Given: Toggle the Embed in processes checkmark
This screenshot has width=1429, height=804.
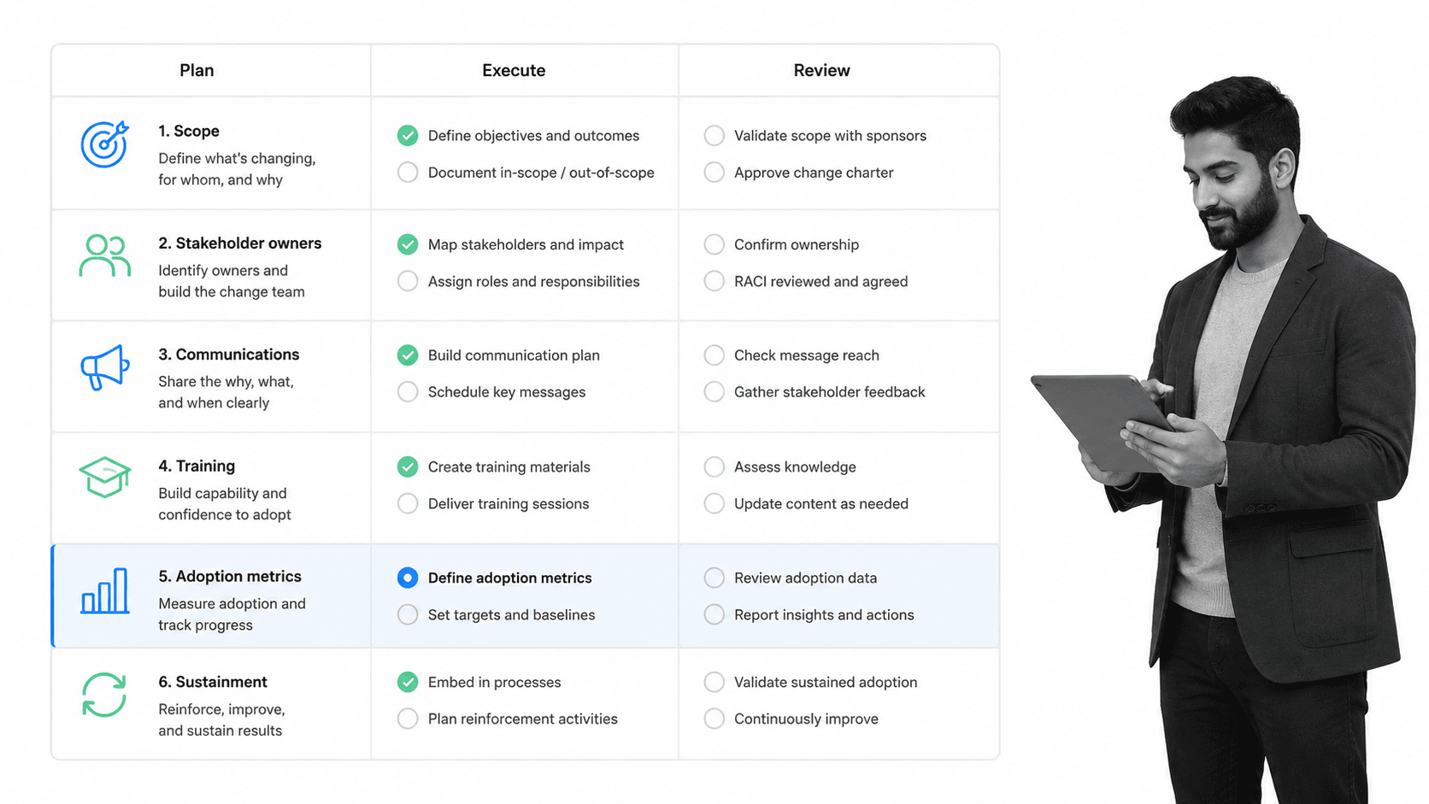Looking at the screenshot, I should (408, 682).
